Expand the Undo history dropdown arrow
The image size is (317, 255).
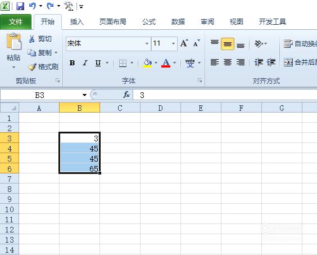point(40,6)
